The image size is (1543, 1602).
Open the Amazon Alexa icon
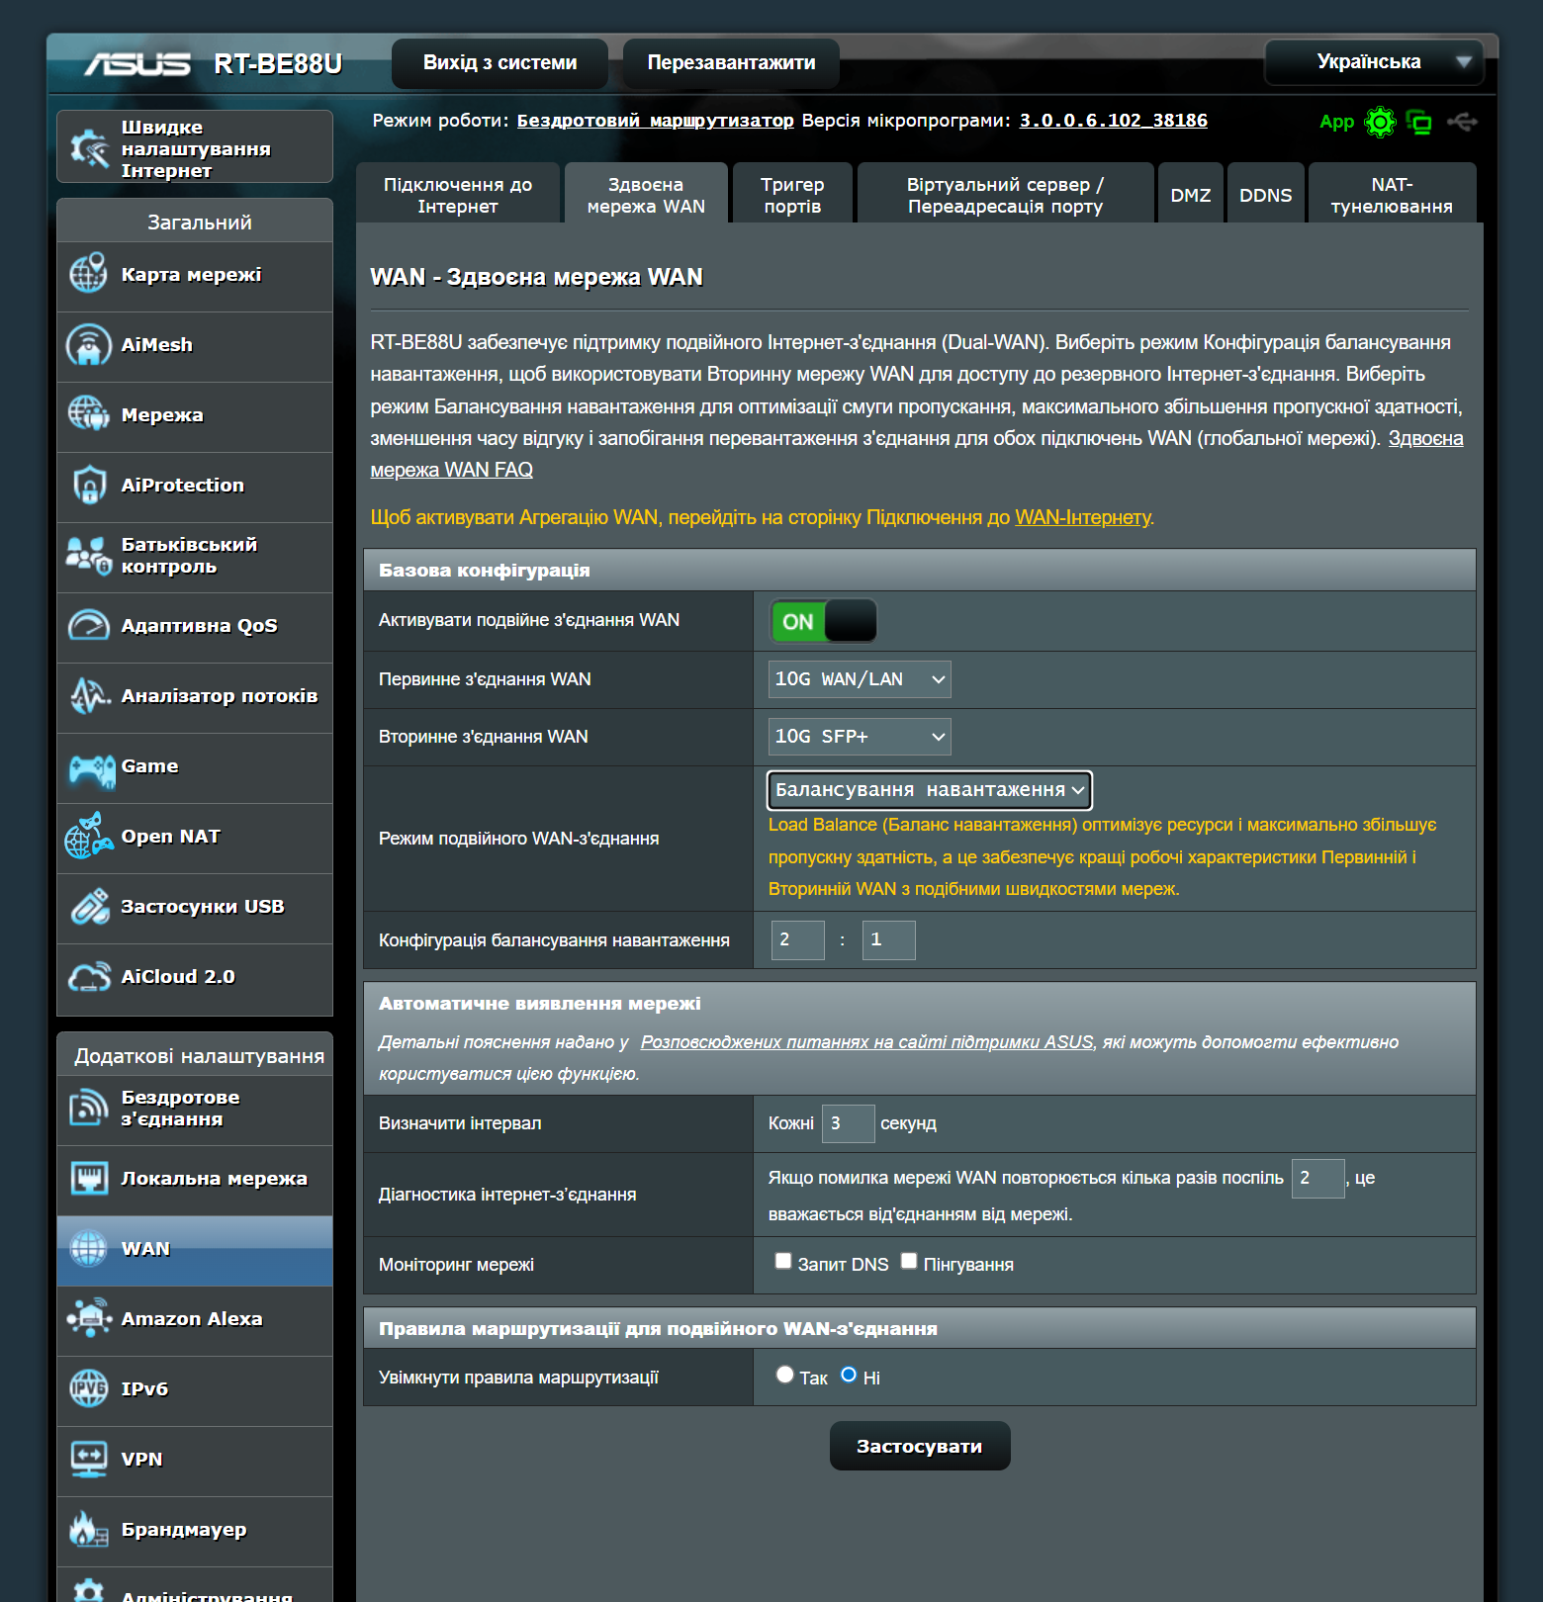click(x=89, y=1318)
